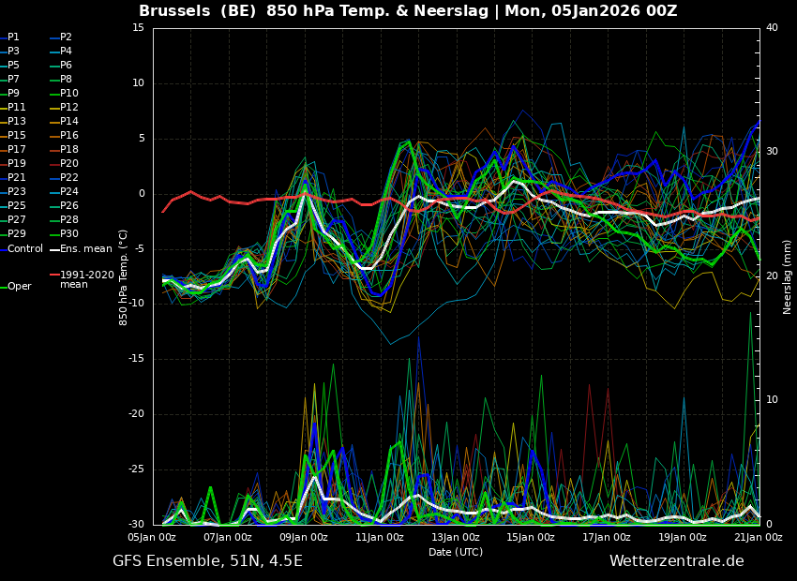Click the 09Jan 00z date tick label

tap(304, 537)
